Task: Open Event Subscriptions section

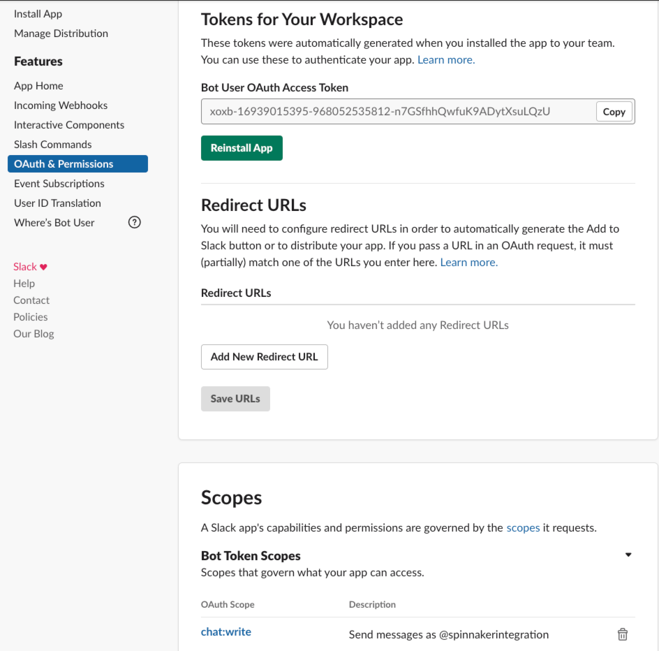Action: [59, 184]
